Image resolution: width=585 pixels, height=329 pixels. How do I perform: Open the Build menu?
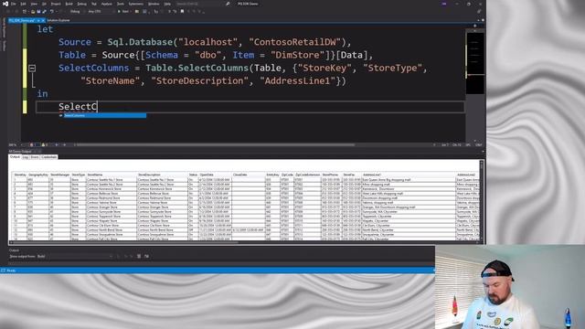pyautogui.click(x=69, y=4)
